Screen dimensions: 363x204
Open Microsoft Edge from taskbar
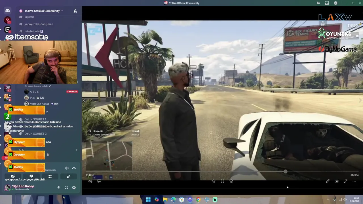[x=173, y=199]
